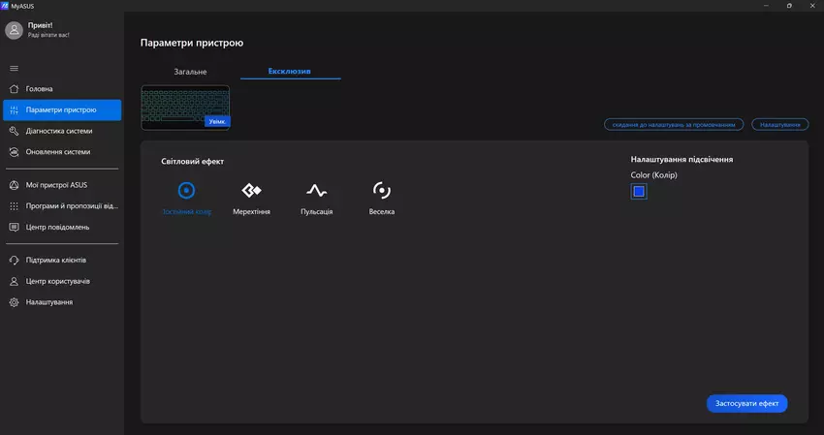Switch to the Загальне tab
The height and width of the screenshot is (435, 824).
(x=190, y=72)
